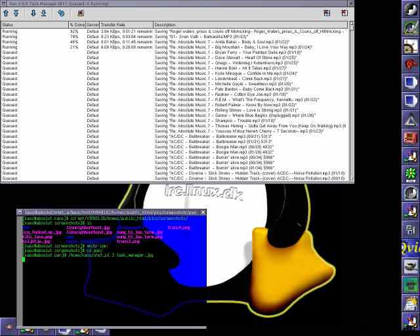Select the Kylie Minogue Confide In Me task
Screen dimensions: 420x336
pos(174,73)
